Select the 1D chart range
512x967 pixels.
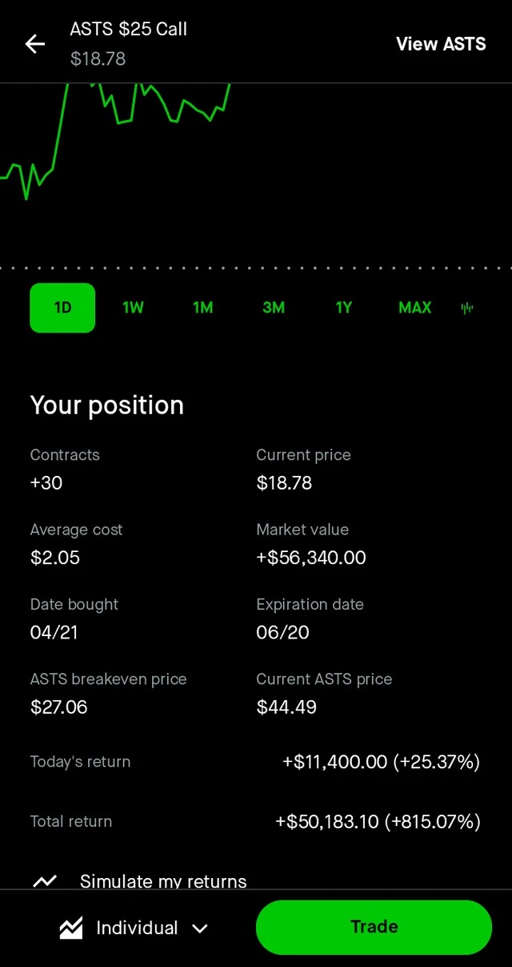point(62,308)
